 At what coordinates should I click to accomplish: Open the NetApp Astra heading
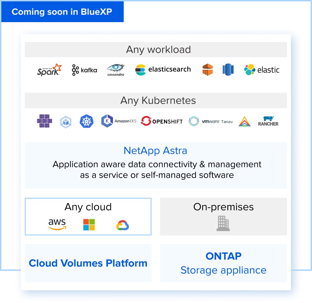point(155,150)
